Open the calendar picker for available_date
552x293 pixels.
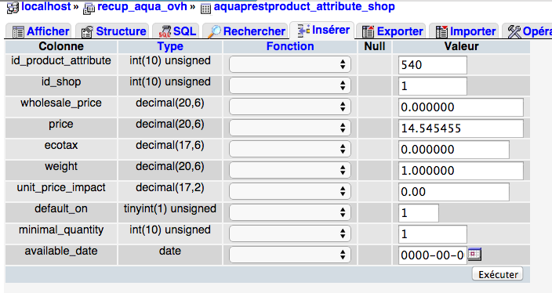474,254
